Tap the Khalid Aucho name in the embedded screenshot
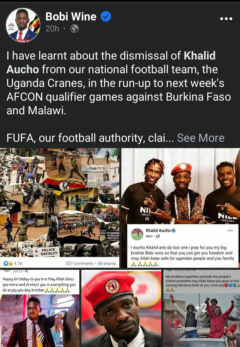This screenshot has width=240, height=347. tap(158, 231)
